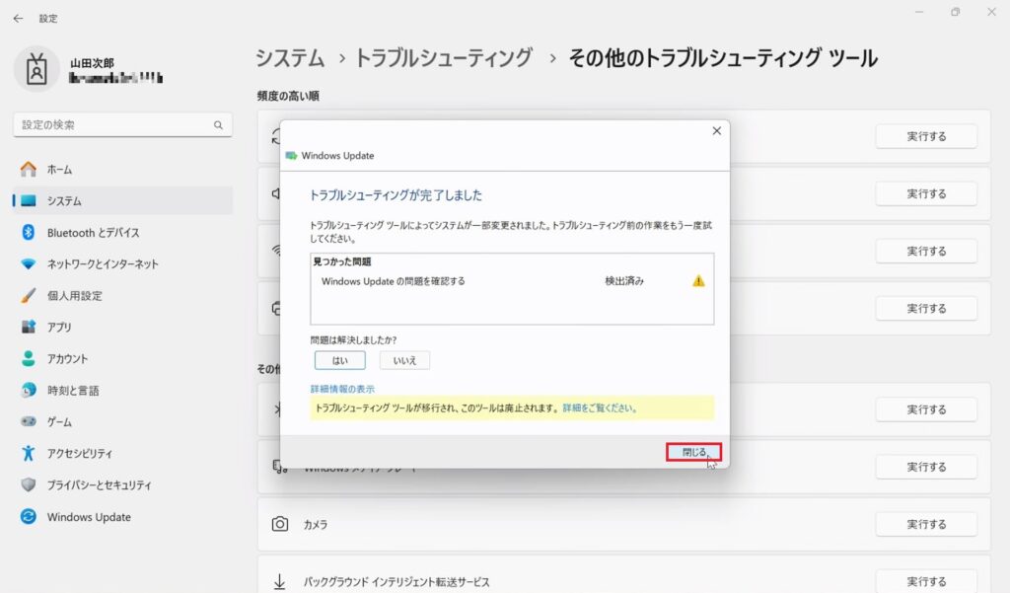Click the download arrow icon for バックグラウンド インテリジェント転送サービス
Screen dimensions: 1010x593
click(279, 581)
